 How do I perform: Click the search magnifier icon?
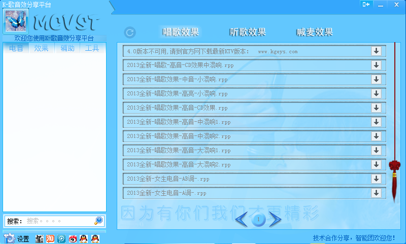coord(98,221)
